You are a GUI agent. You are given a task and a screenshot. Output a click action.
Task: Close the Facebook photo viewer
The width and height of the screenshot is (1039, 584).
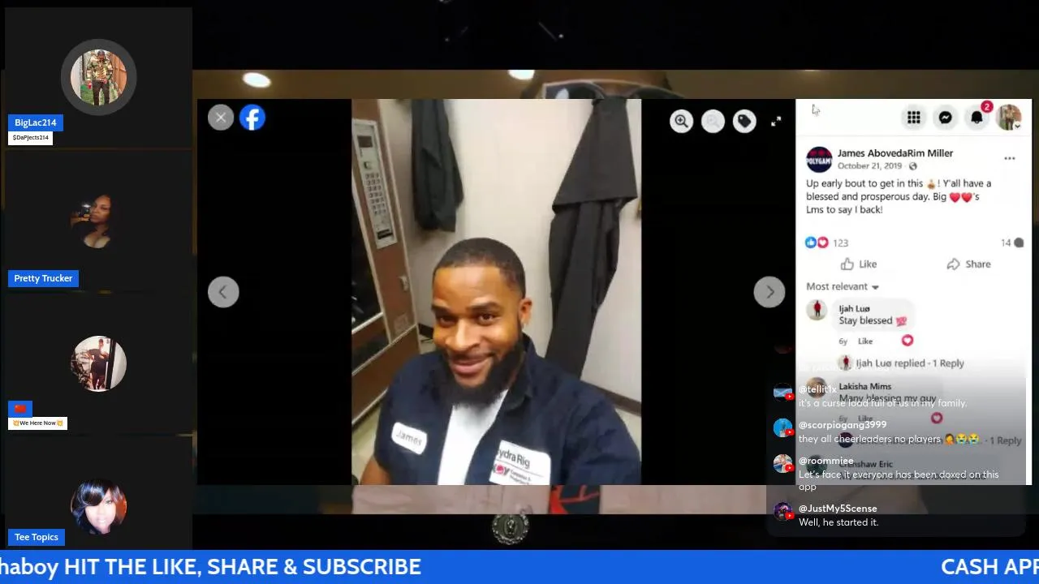pos(220,118)
